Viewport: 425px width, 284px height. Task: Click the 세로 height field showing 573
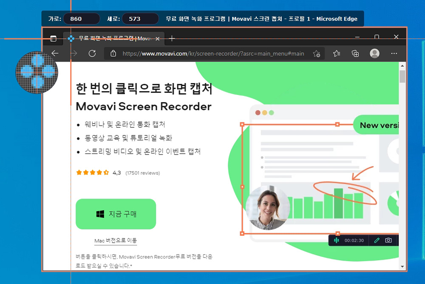pyautogui.click(x=140, y=19)
